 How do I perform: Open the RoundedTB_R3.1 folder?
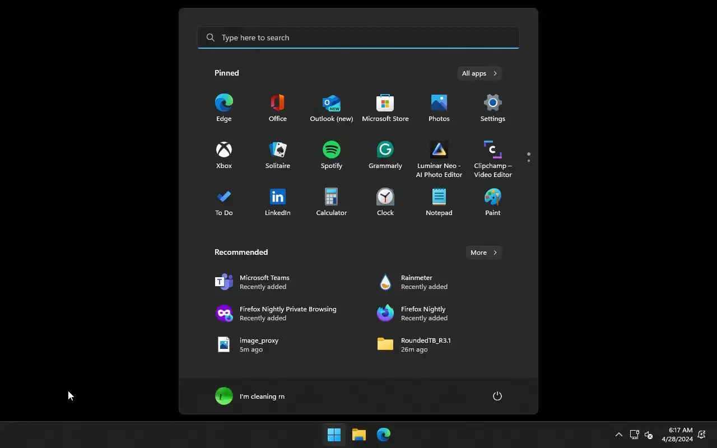439,344
